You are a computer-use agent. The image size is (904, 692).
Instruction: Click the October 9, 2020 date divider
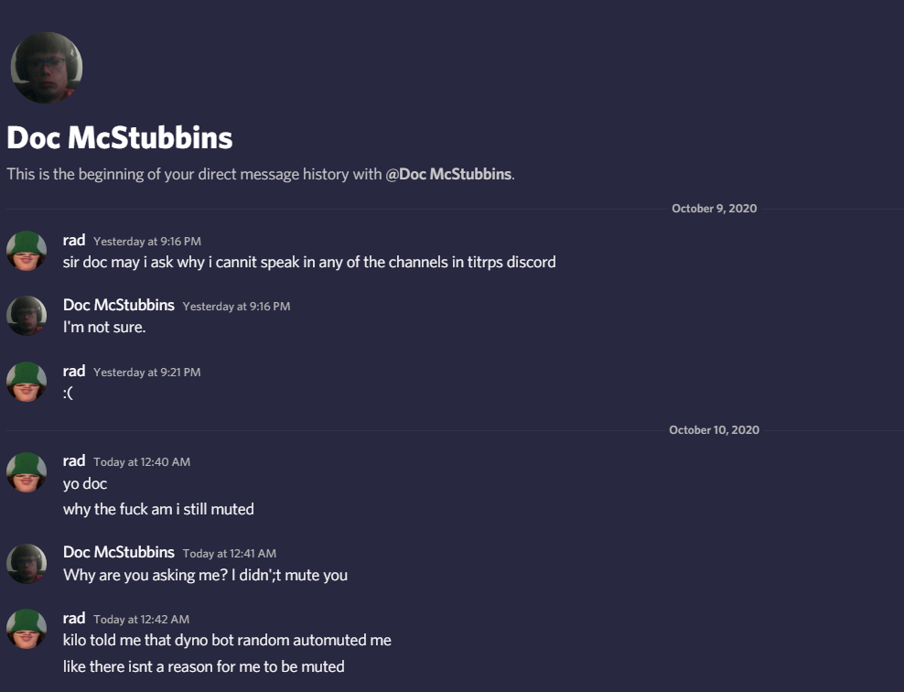715,209
